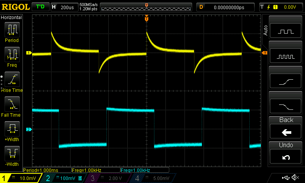
Task: Click the trigger rising edge icon
Action: click(x=269, y=7)
